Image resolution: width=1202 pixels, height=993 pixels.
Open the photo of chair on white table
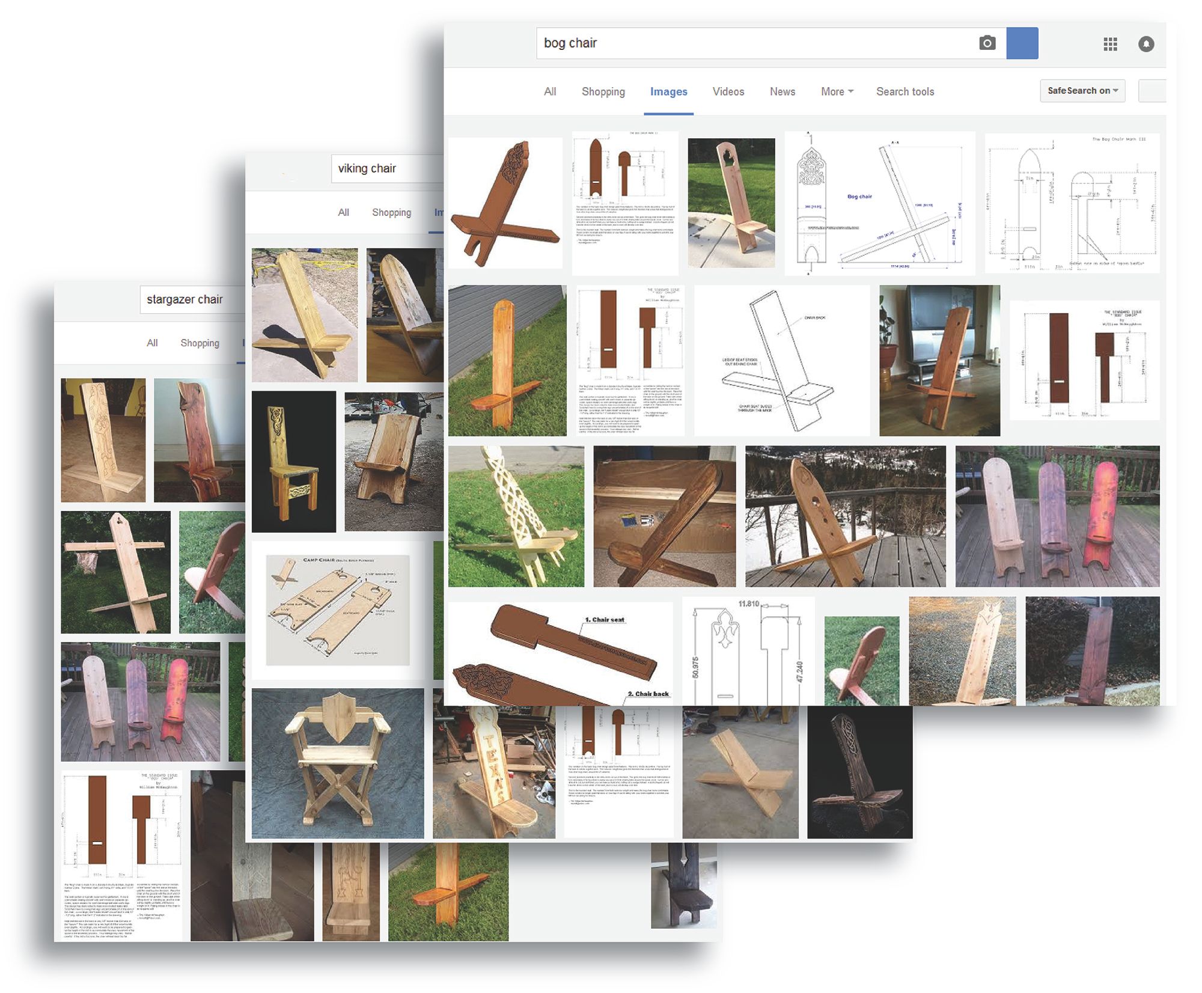pyautogui.click(x=731, y=203)
